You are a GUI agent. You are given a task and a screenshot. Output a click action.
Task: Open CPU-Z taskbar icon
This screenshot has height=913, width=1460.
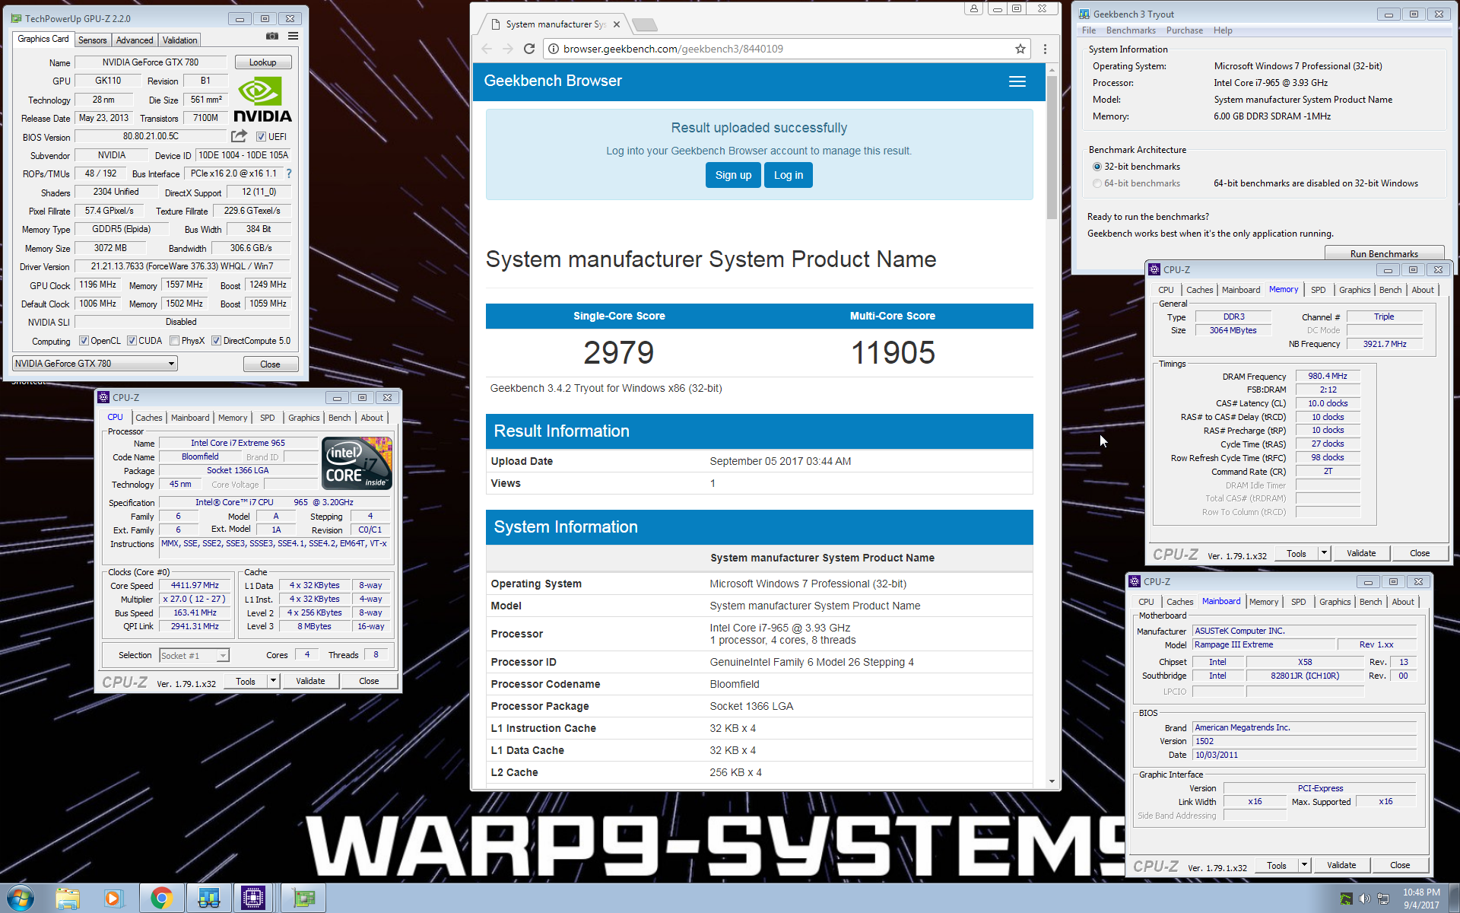252,899
